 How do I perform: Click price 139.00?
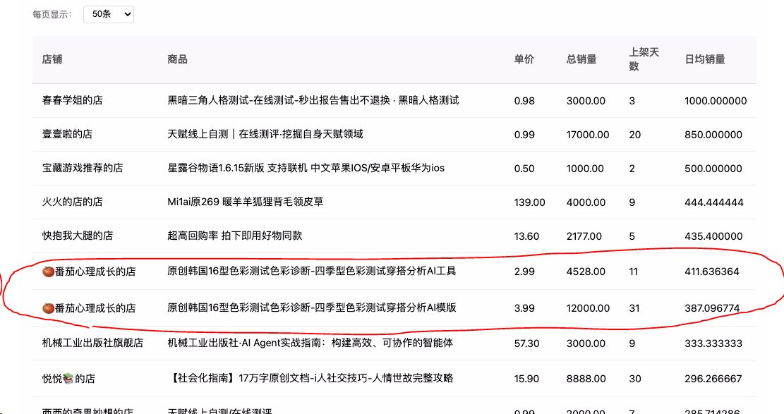pos(529,202)
